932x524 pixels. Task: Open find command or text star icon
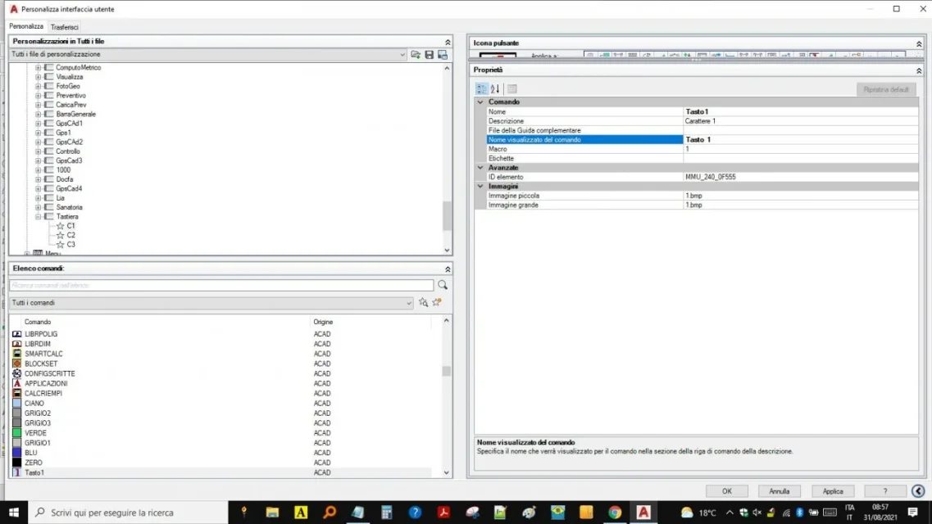(x=423, y=303)
